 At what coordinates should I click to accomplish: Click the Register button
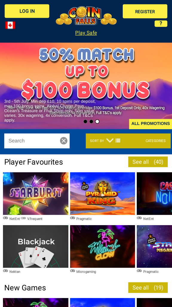click(x=145, y=11)
